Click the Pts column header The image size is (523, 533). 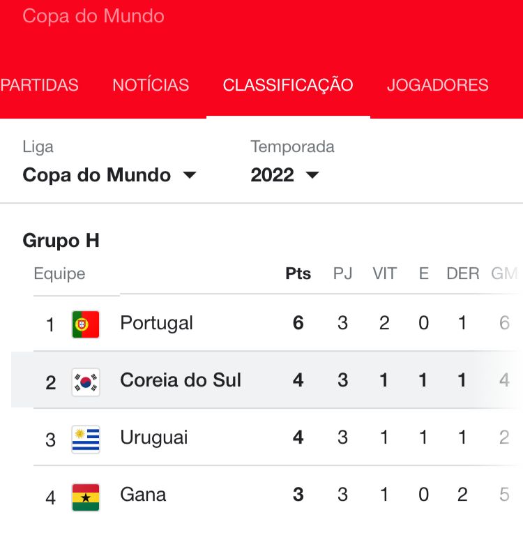298,273
